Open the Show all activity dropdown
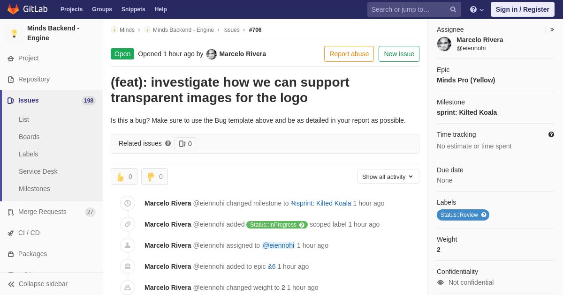 pos(388,177)
